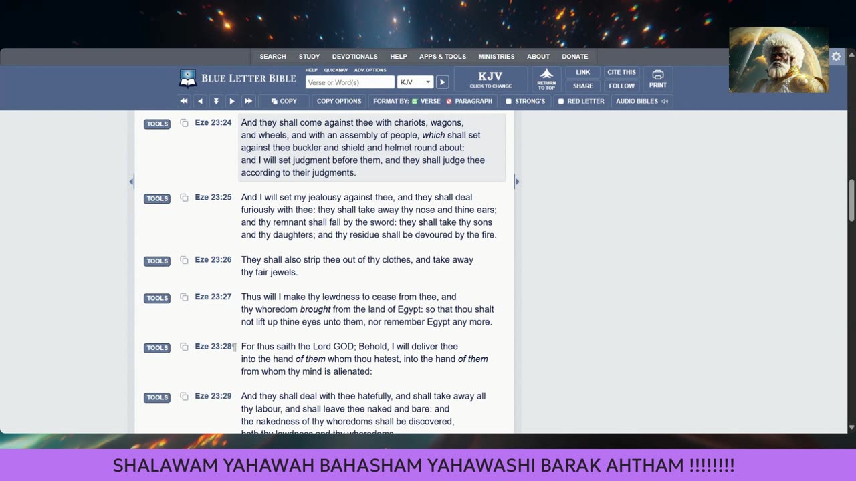Click the search go arrow button
Screen dimensions: 856x481
click(x=442, y=82)
